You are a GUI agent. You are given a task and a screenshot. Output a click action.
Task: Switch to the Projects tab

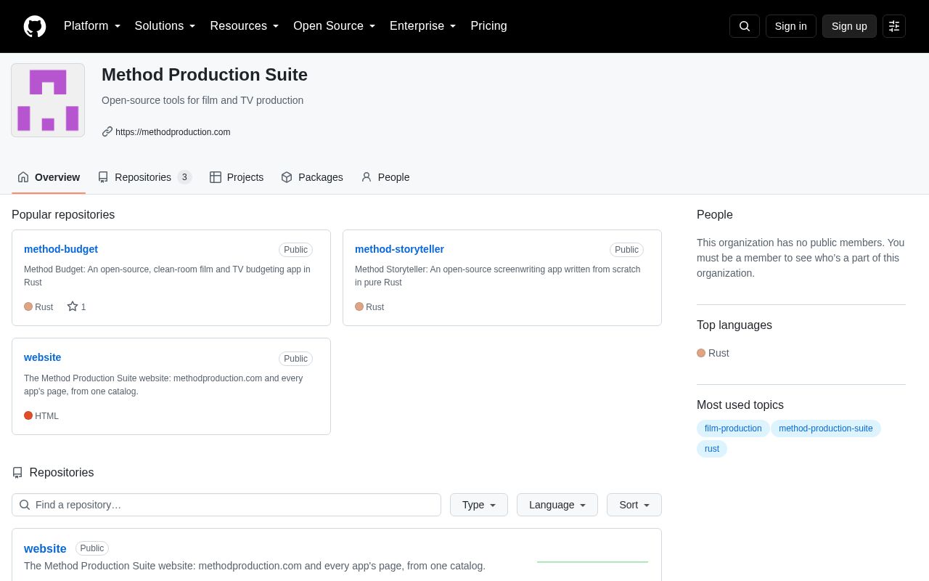(x=237, y=177)
